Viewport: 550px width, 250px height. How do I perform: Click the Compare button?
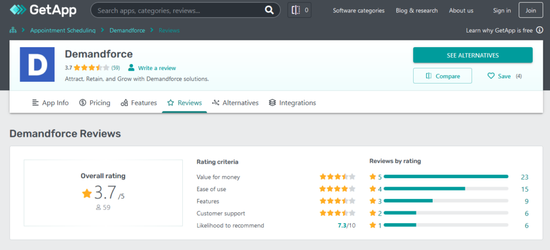pyautogui.click(x=442, y=76)
